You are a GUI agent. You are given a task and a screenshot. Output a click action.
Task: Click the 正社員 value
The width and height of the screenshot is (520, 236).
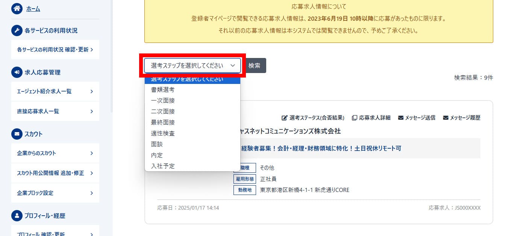pyautogui.click(x=268, y=179)
